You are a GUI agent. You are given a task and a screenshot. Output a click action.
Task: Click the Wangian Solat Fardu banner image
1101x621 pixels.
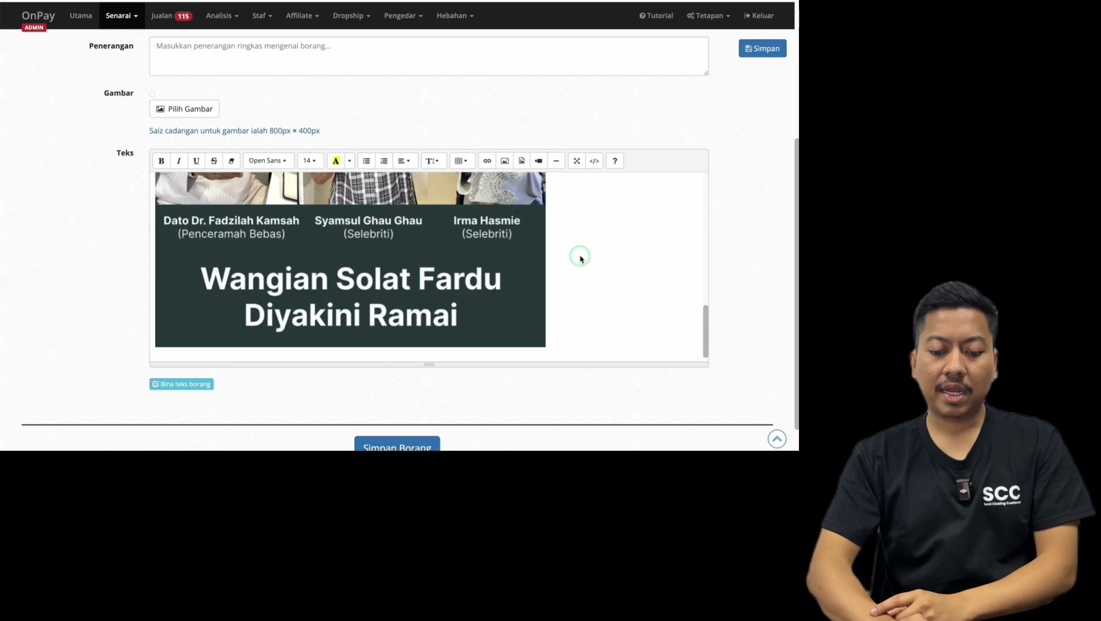pyautogui.click(x=350, y=259)
